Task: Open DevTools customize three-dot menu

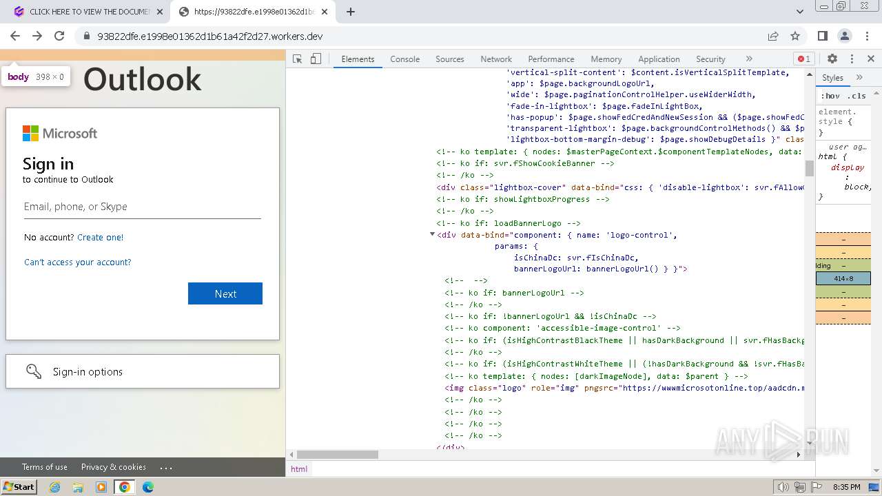Action: coord(852,59)
